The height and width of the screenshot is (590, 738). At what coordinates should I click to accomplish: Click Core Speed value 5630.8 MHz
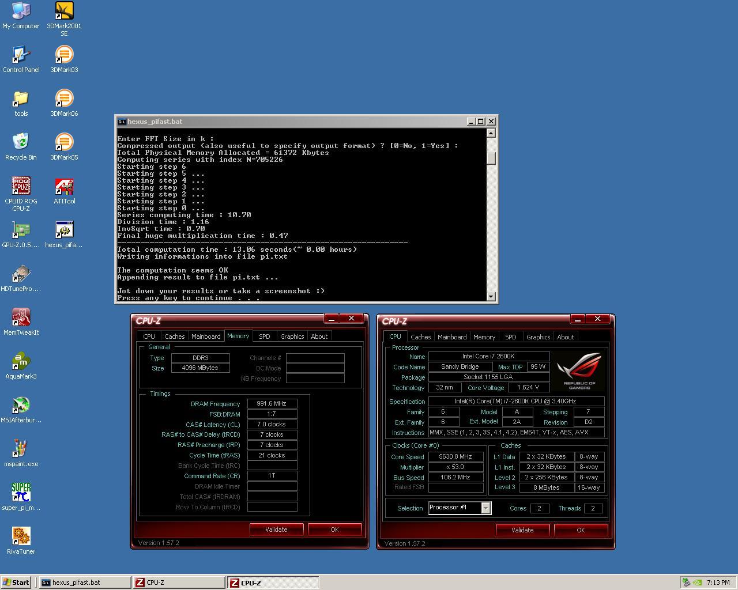point(455,457)
